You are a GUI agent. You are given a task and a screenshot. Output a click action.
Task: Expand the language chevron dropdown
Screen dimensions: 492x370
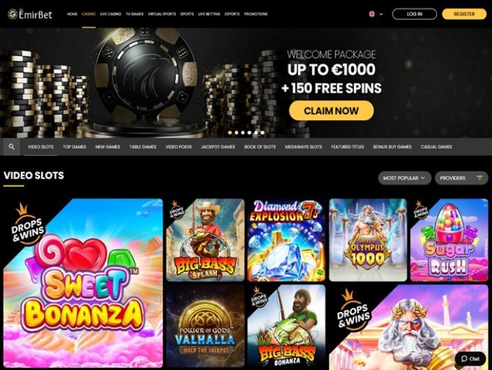point(381,14)
